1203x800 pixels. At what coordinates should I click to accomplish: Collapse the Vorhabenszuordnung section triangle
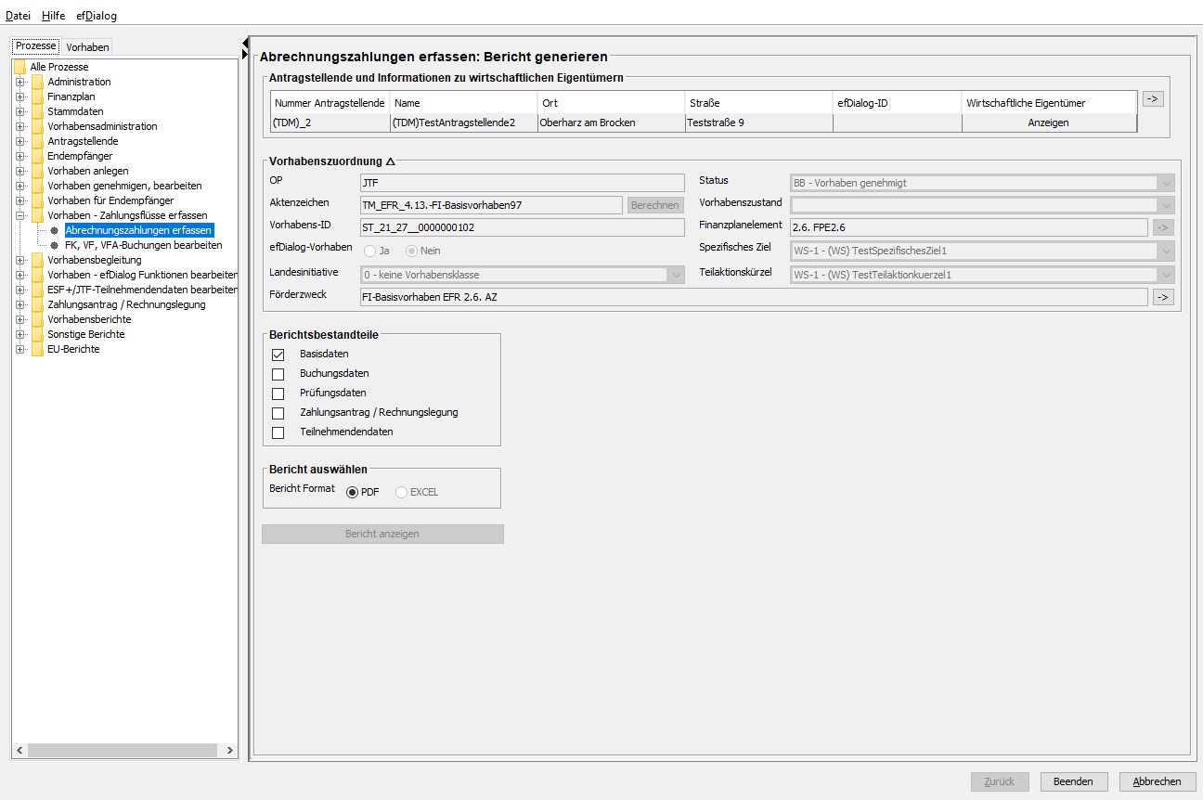click(x=391, y=161)
